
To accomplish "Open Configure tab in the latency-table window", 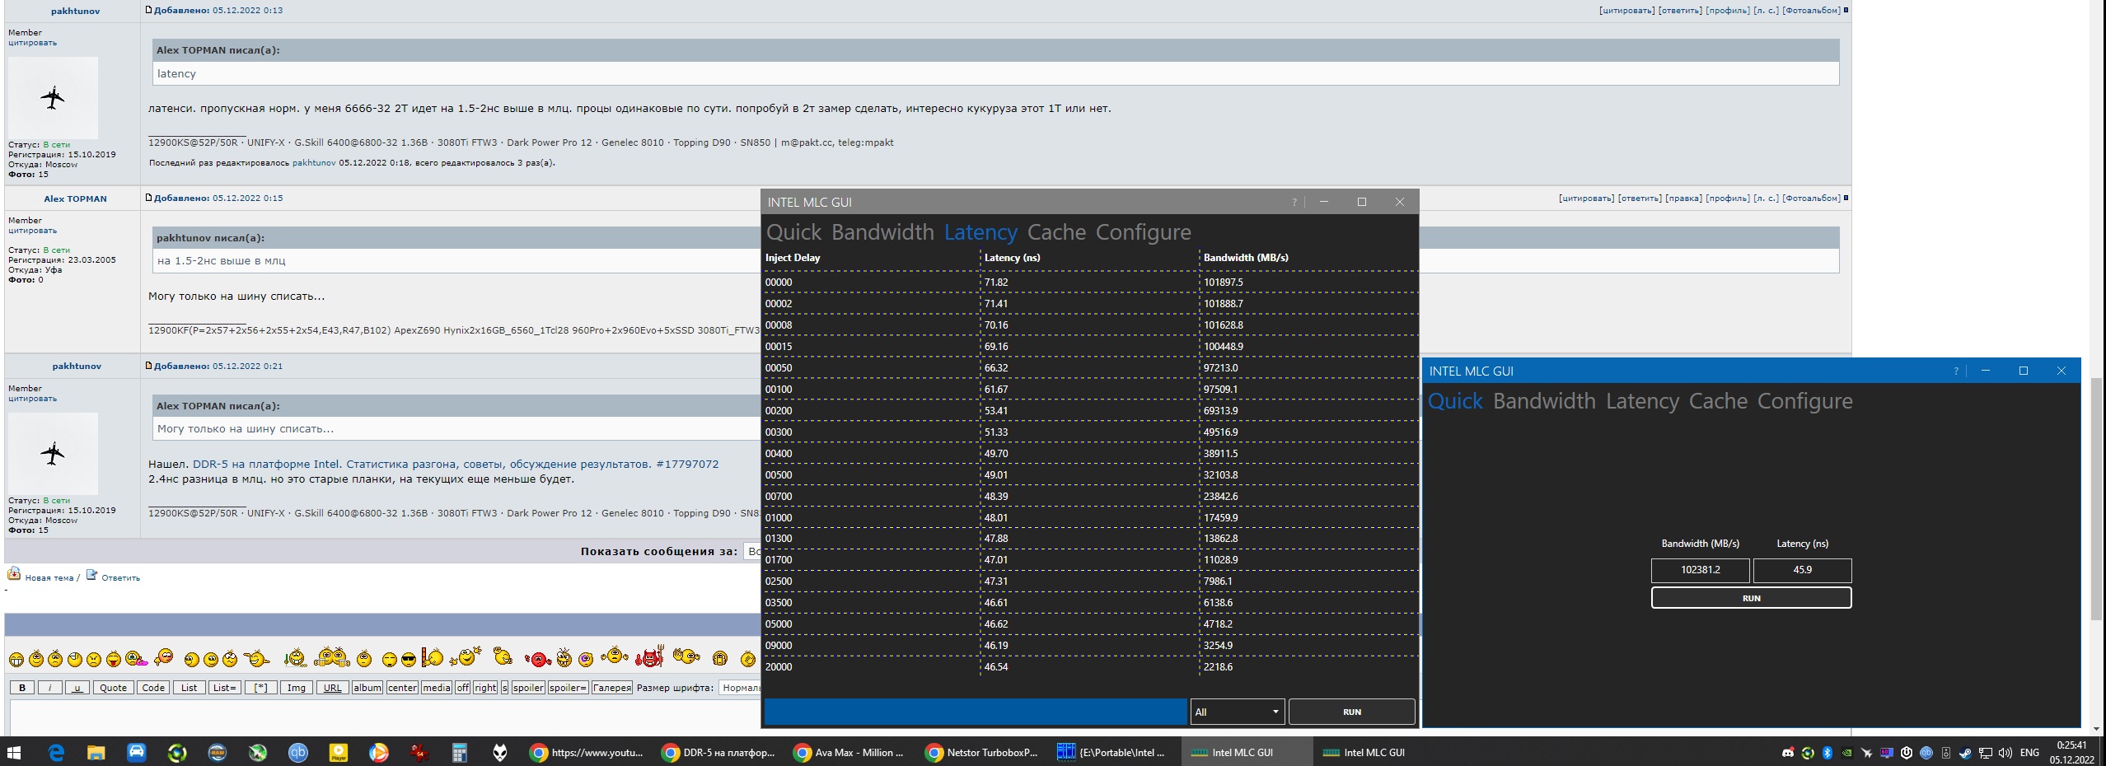I will coord(1144,233).
